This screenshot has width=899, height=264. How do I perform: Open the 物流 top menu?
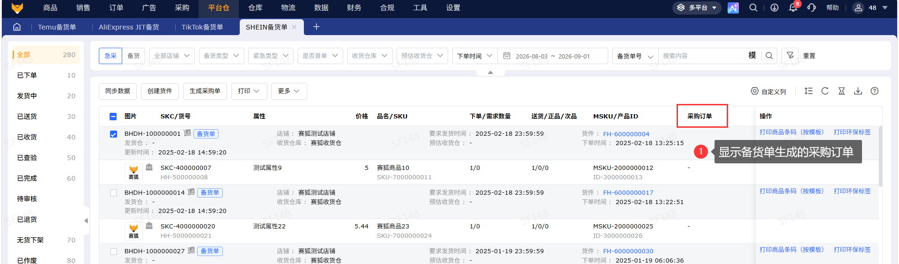pyautogui.click(x=288, y=8)
